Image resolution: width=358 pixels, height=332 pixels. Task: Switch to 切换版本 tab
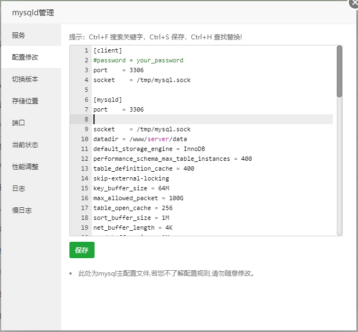click(25, 79)
